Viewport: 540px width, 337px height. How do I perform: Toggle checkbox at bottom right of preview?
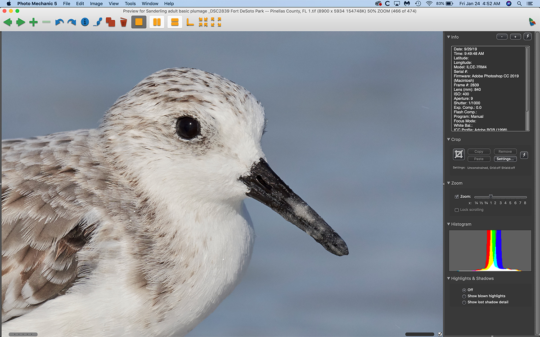pyautogui.click(x=440, y=334)
